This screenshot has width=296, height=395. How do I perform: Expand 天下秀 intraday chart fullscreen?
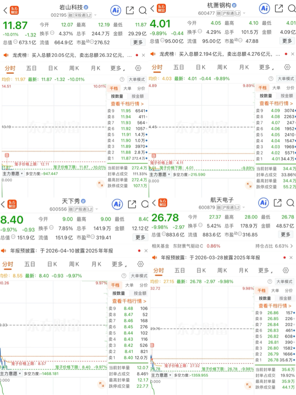click(101, 385)
